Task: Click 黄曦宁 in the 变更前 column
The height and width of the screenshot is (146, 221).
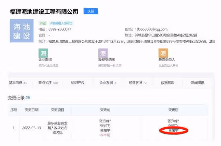Action: point(105,130)
